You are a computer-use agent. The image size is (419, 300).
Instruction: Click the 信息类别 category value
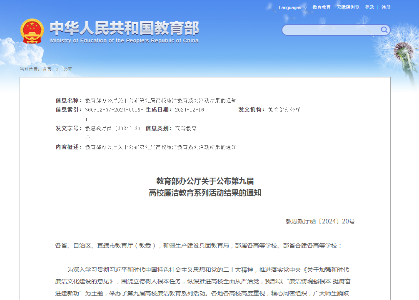click(186, 129)
